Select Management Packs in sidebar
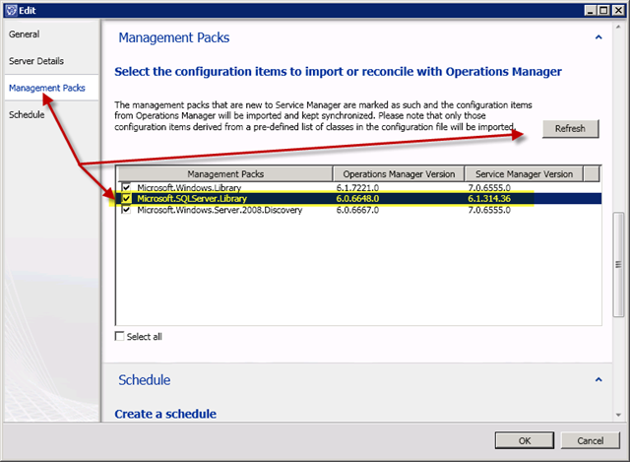Image resolution: width=630 pixels, height=462 pixels. pos(46,89)
